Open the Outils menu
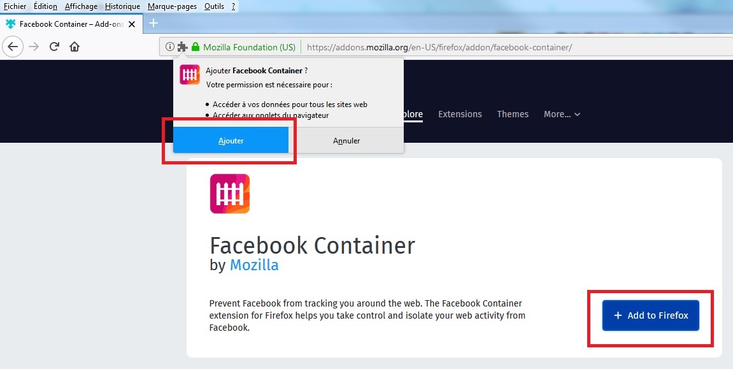733x369 pixels. tap(214, 6)
